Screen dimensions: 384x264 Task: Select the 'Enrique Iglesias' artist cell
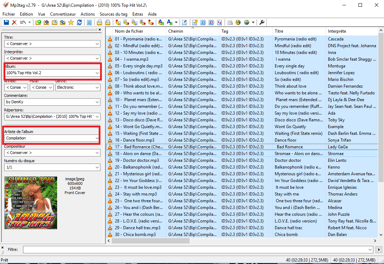coord(342,187)
